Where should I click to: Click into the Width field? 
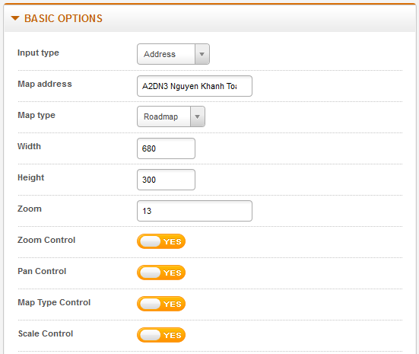coord(166,148)
